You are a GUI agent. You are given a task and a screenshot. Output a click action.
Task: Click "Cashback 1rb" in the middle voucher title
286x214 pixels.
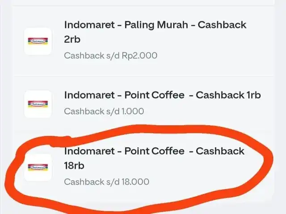click(x=228, y=95)
